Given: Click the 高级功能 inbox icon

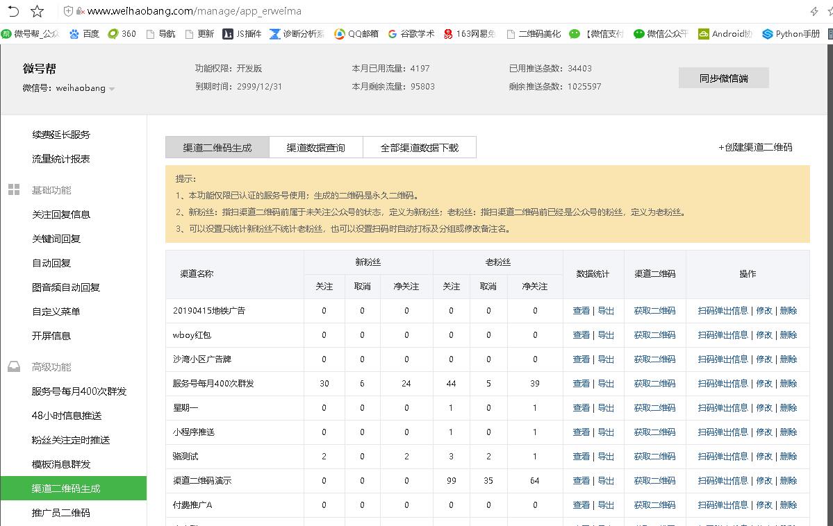Looking at the screenshot, I should pyautogui.click(x=14, y=367).
